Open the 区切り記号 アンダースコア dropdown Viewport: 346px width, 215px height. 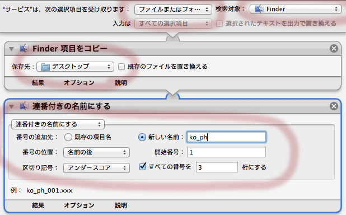coord(96,168)
